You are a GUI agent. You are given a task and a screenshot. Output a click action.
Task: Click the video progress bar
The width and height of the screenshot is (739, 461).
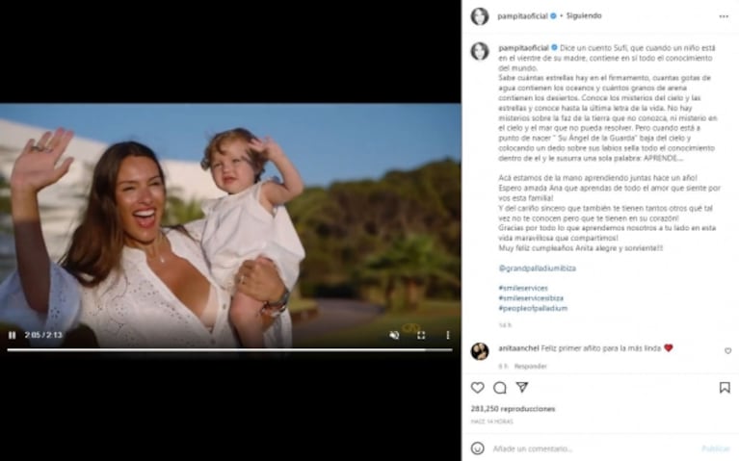tap(229, 350)
